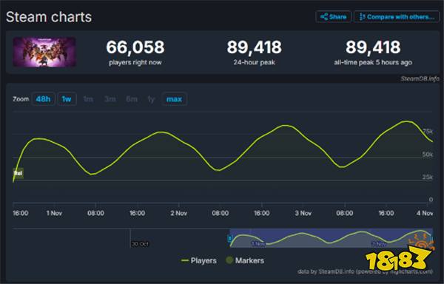Click the Share icon button

tap(333, 17)
